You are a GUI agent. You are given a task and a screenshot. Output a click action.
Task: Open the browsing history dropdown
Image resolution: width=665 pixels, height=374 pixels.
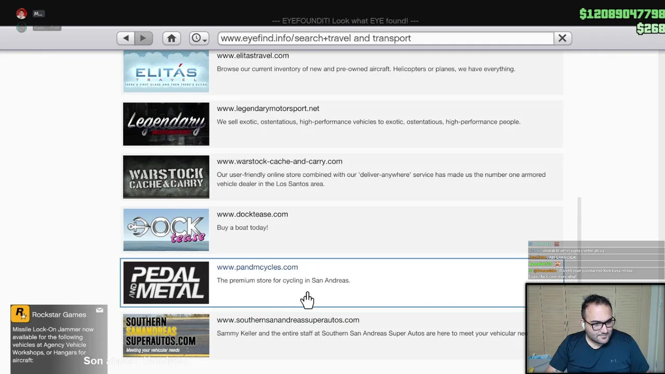pos(199,38)
